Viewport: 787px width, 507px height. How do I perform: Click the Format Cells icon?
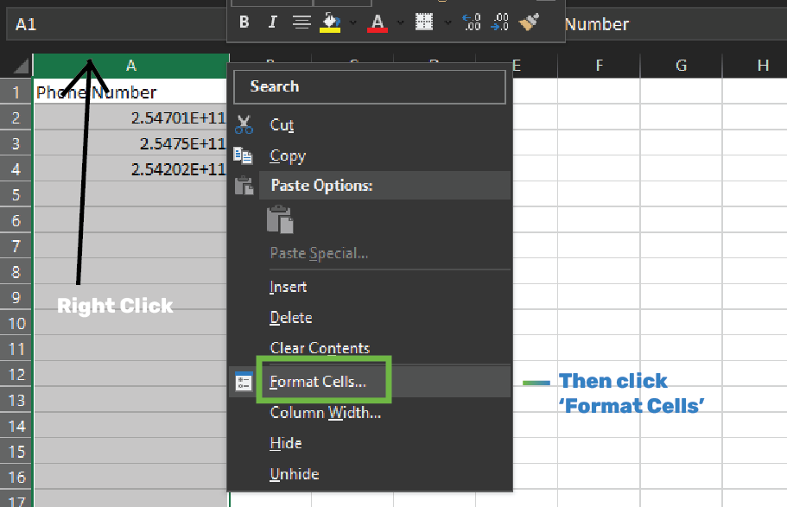[244, 382]
